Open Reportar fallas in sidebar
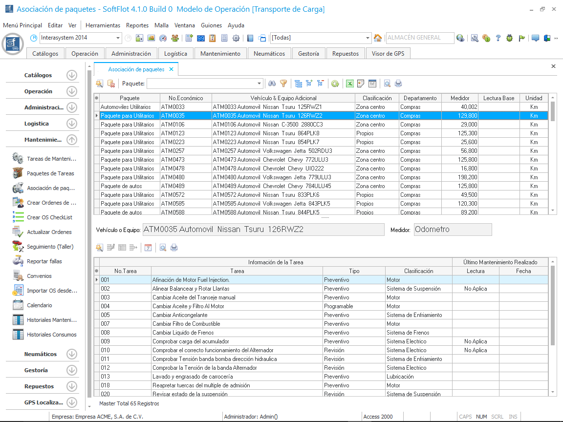Image resolution: width=563 pixels, height=422 pixels. pyautogui.click(x=18, y=261)
